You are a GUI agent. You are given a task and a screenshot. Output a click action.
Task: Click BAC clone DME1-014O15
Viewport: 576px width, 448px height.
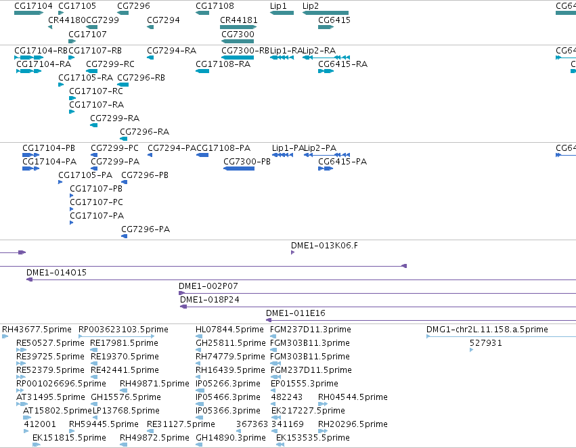pos(301,279)
